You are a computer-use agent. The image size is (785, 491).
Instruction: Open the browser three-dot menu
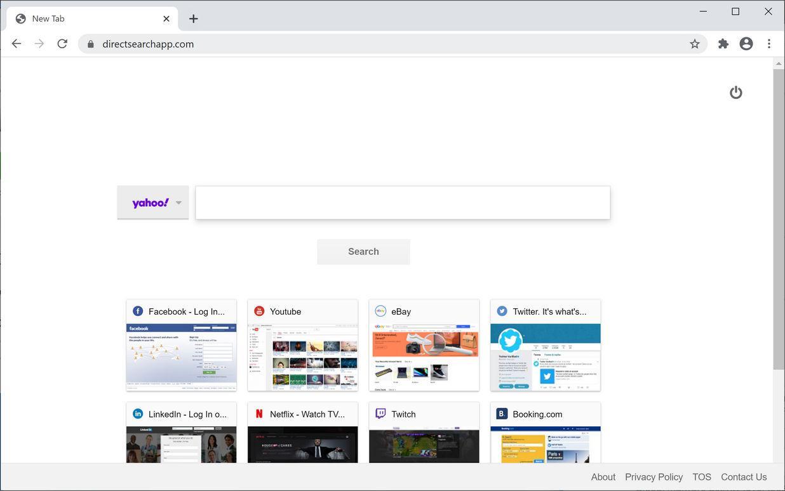[x=768, y=43]
